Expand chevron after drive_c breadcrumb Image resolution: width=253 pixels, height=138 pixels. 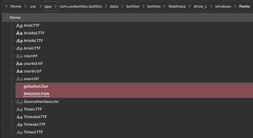(211, 6)
